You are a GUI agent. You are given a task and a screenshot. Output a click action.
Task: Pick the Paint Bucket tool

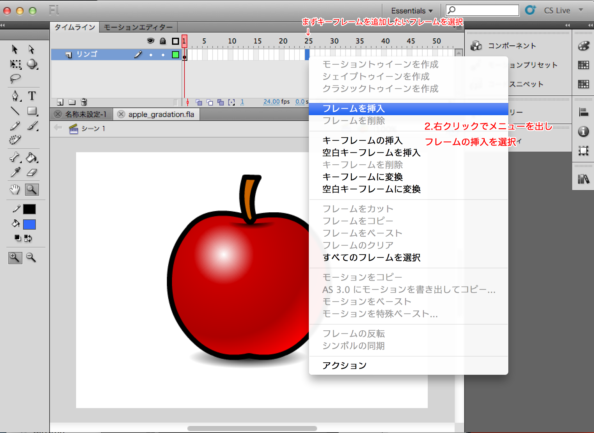[31, 157]
